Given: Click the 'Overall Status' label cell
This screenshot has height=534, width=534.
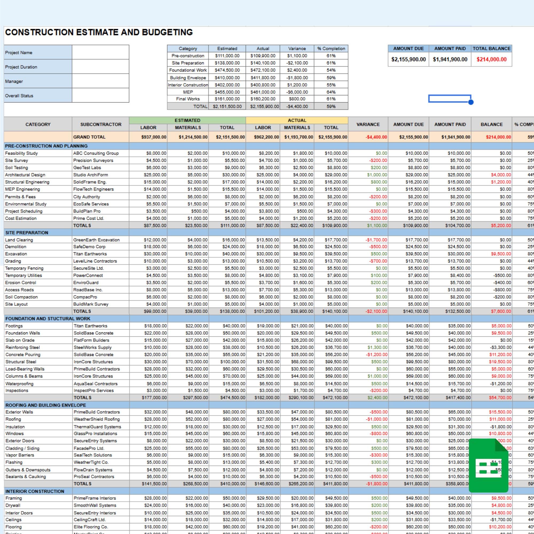Looking at the screenshot, I should click(38, 96).
